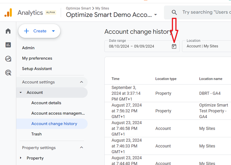Click Optimize Smart breadcrumb link
This screenshot has height=165, width=231.
tap(78, 8)
